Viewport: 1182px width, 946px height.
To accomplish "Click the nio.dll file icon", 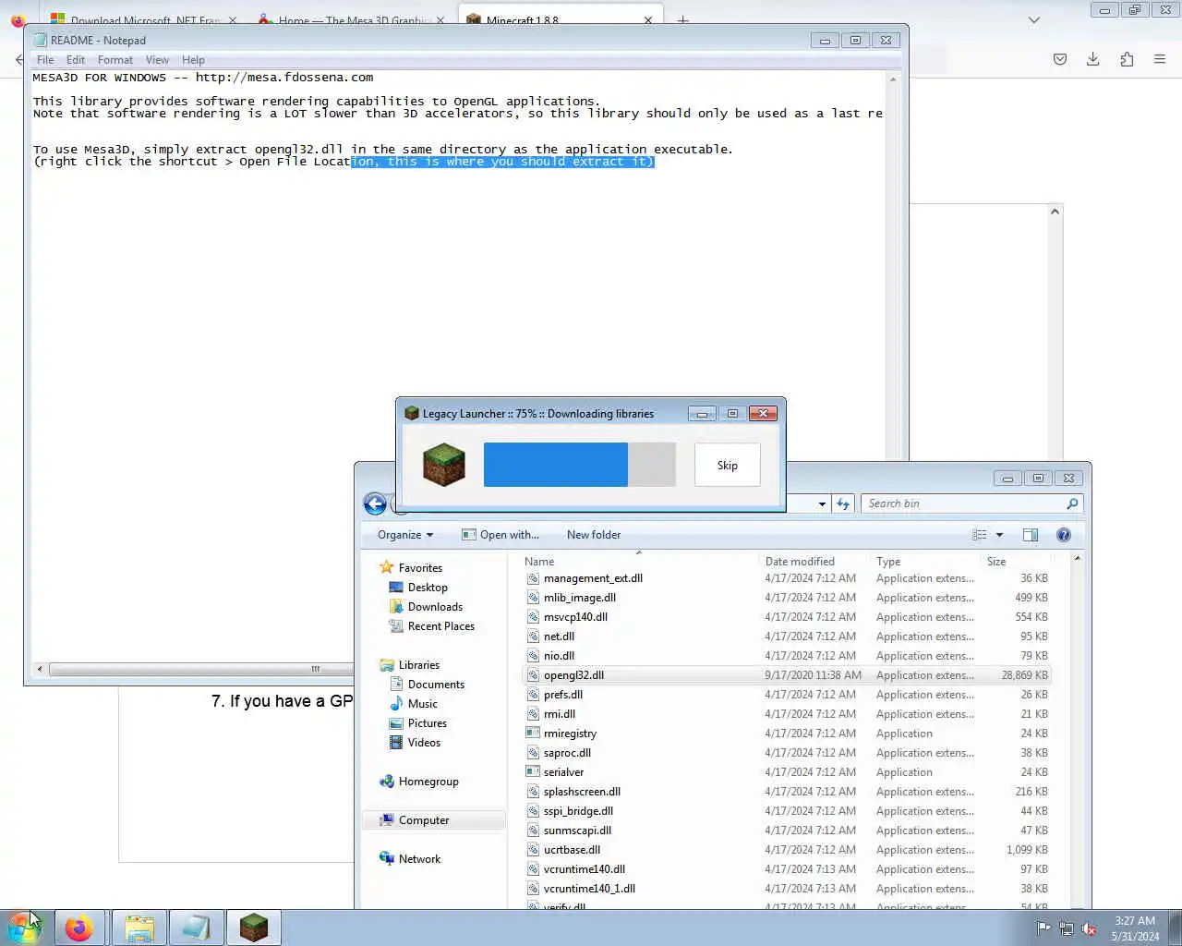I will point(533,656).
